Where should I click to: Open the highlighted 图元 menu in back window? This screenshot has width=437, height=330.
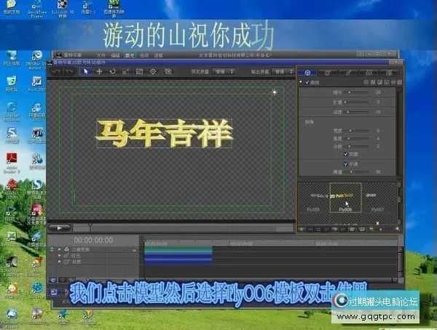[130, 55]
